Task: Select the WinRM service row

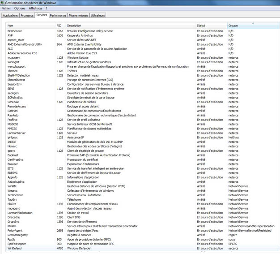Action: pos(143,186)
